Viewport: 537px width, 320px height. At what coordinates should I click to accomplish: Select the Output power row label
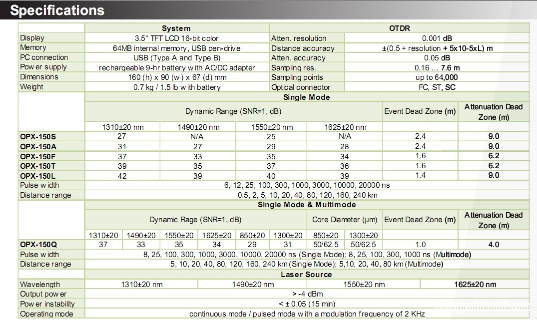43,294
